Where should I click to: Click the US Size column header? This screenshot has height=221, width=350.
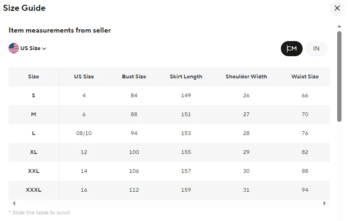click(84, 76)
